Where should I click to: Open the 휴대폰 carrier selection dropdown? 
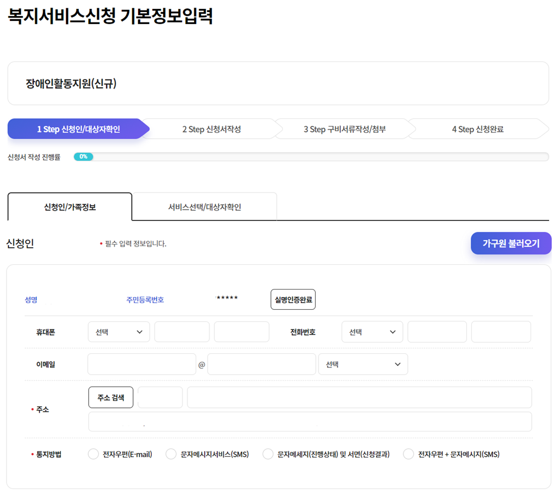[118, 331]
